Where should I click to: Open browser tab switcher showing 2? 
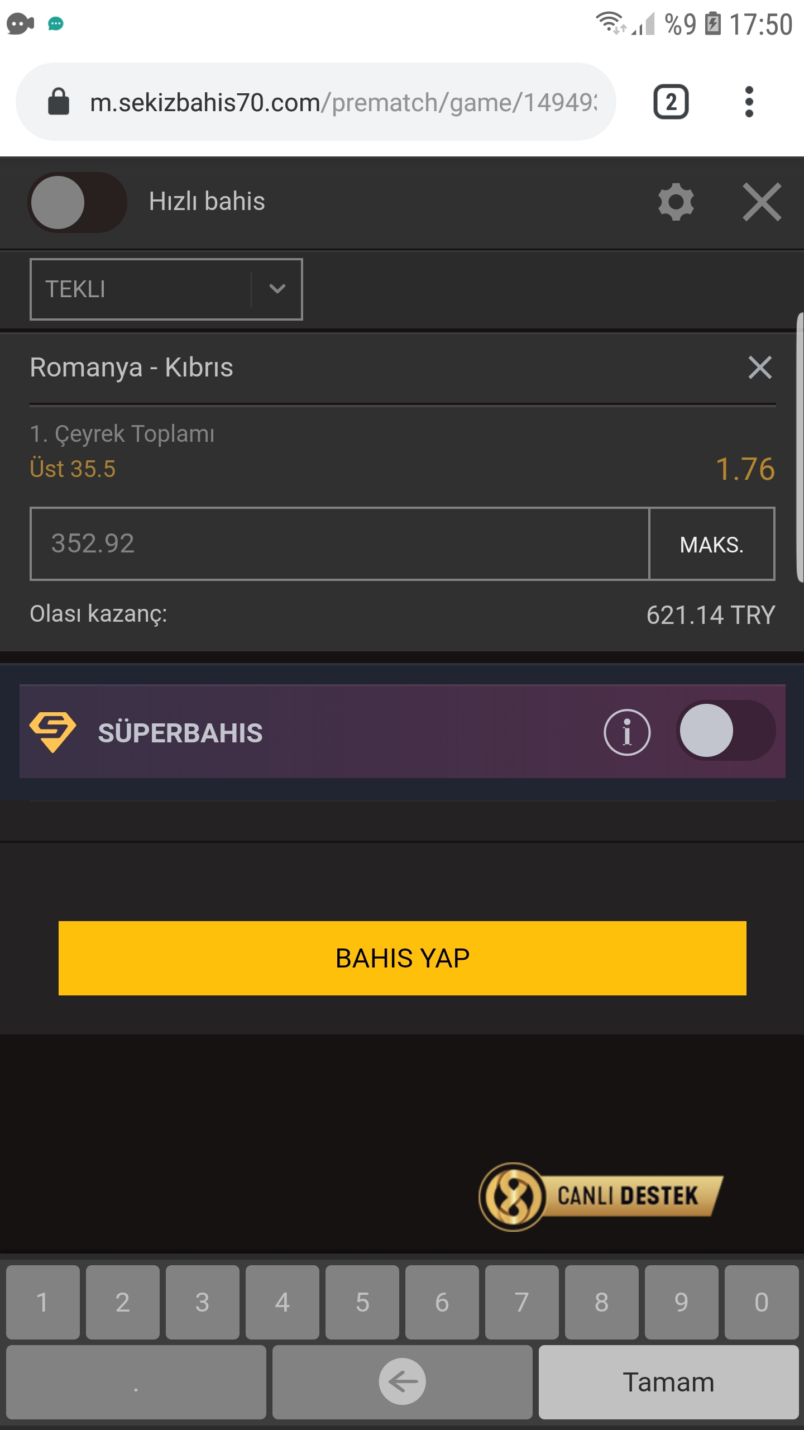click(x=671, y=102)
